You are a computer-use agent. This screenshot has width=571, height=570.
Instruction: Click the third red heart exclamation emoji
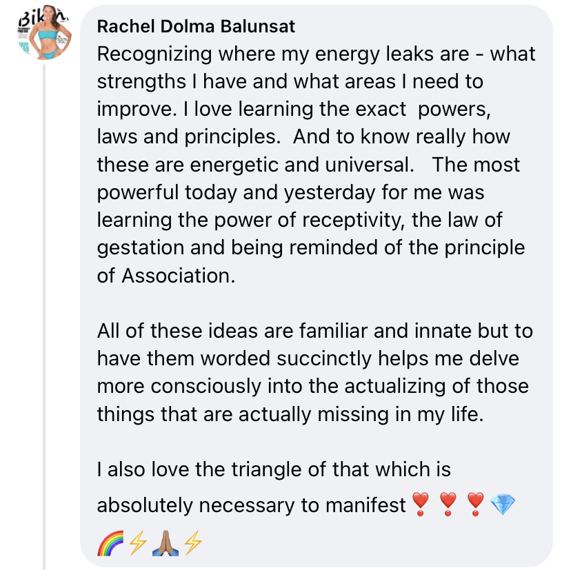tap(477, 506)
